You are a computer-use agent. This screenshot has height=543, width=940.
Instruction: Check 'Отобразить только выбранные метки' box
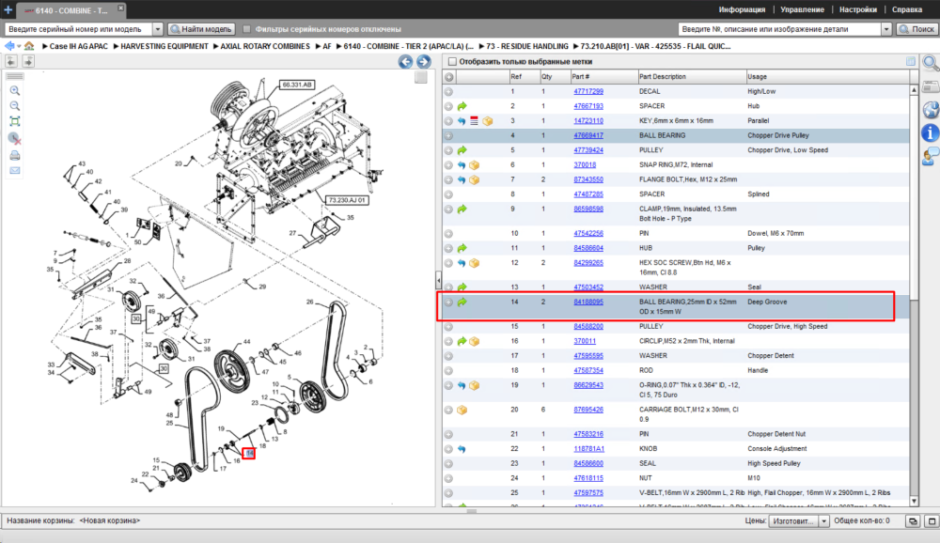coord(453,62)
